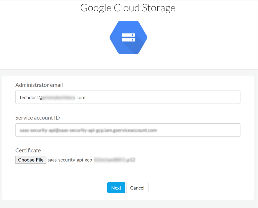Click the Service account ID label
Viewport: 258px width, 208px height.
(x=37, y=118)
